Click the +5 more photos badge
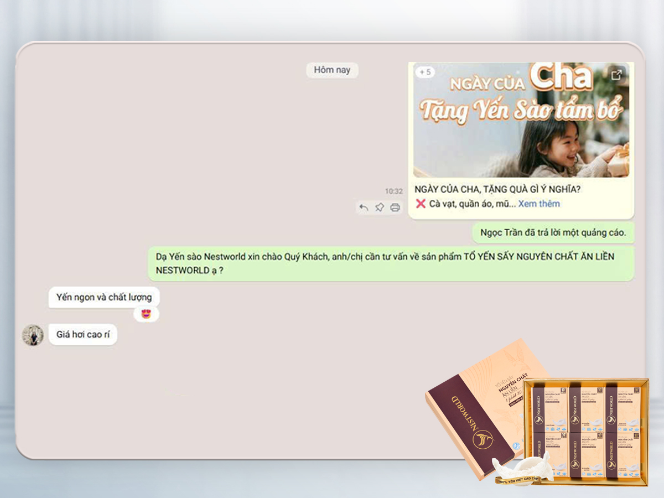Image resolution: width=664 pixels, height=498 pixels. tap(426, 72)
